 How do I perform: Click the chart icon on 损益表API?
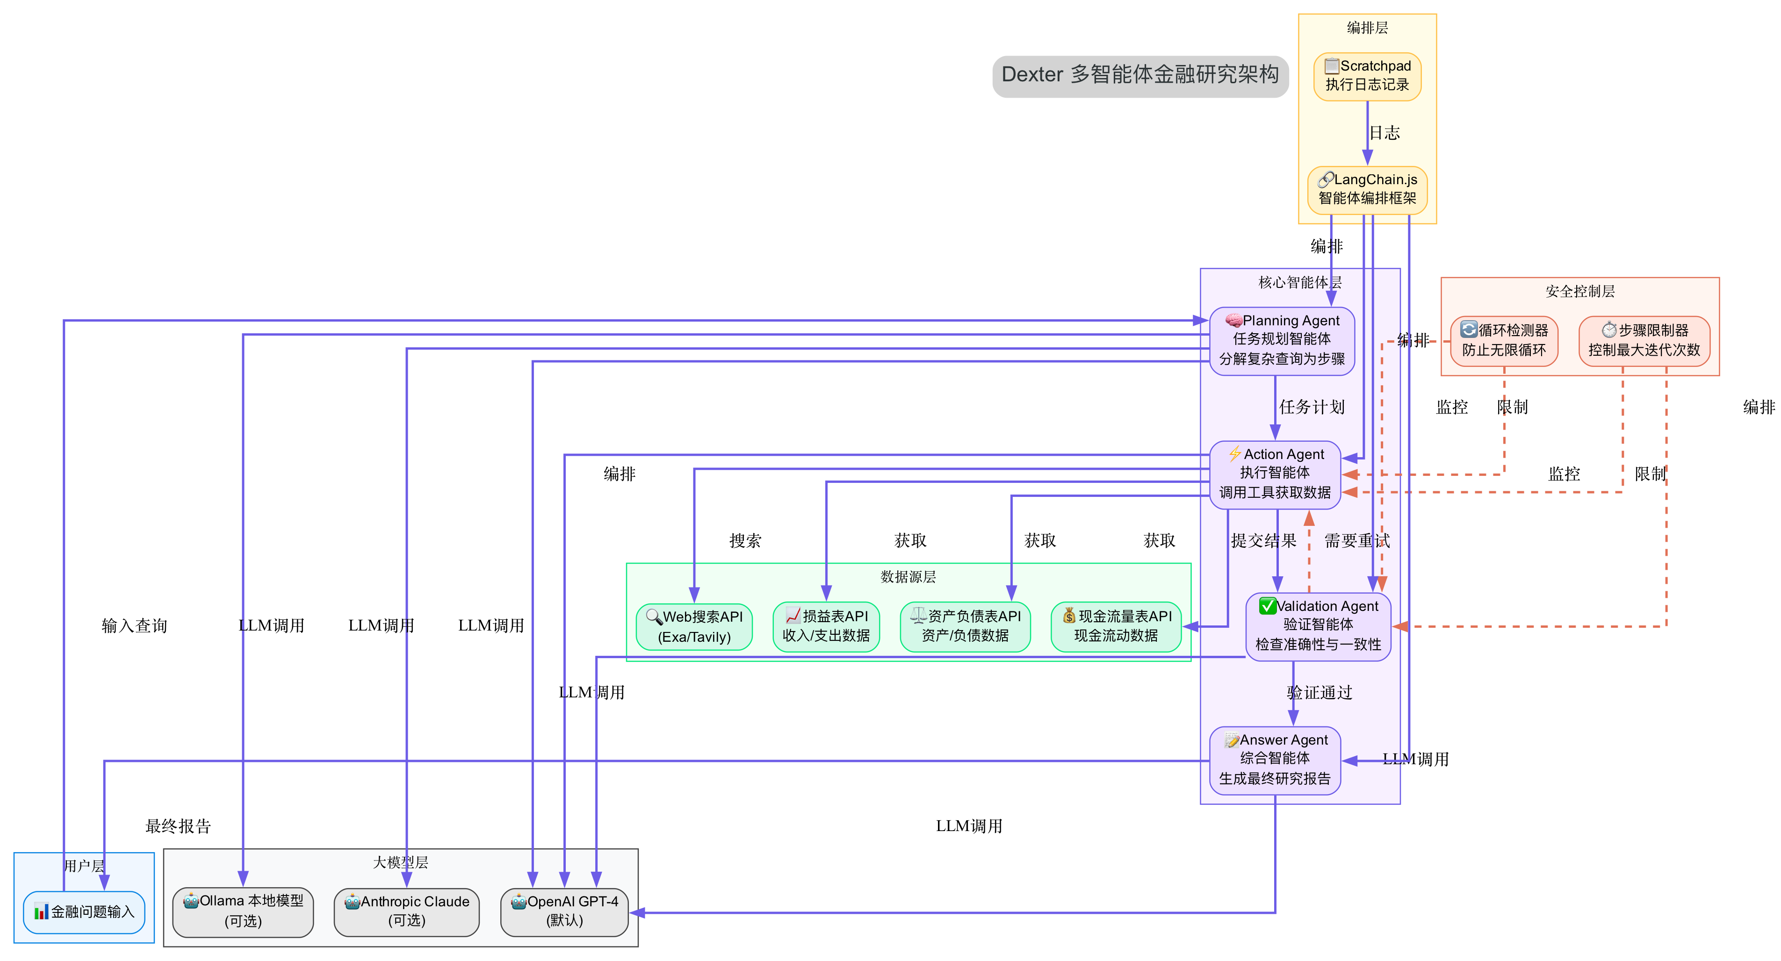click(793, 616)
